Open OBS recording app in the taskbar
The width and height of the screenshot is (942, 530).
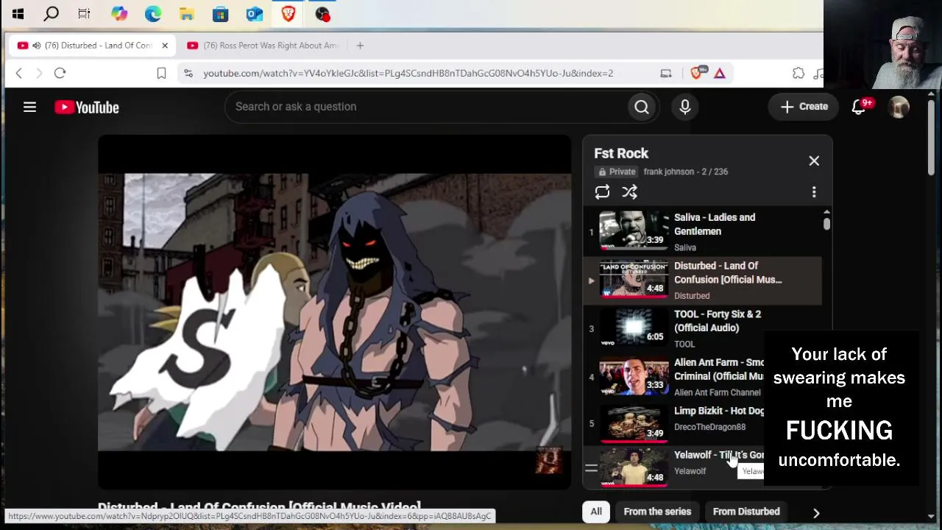(322, 13)
